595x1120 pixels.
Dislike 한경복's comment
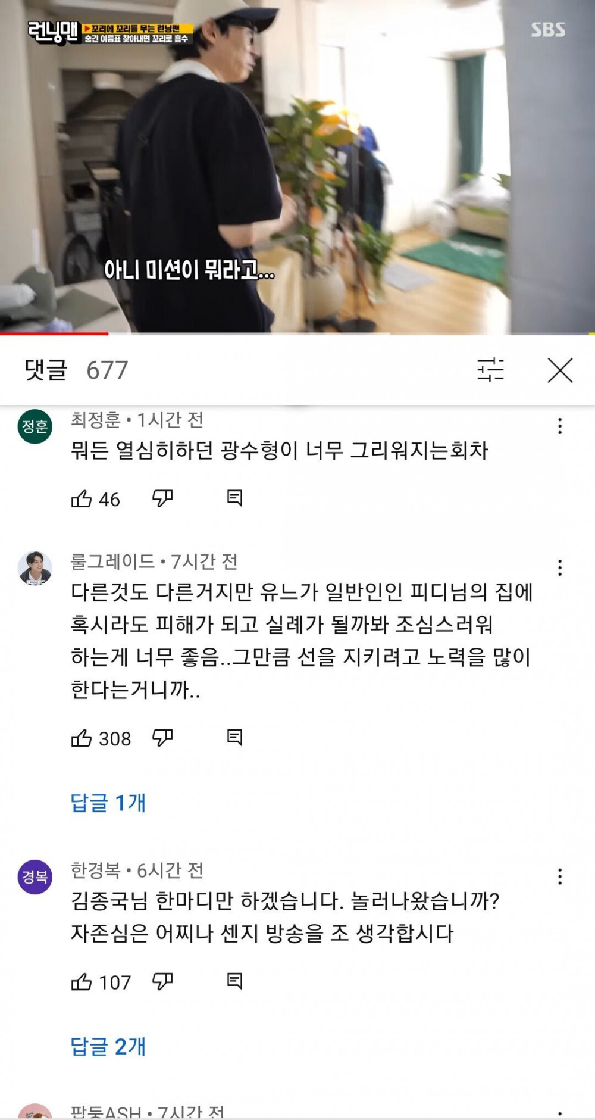(x=162, y=981)
